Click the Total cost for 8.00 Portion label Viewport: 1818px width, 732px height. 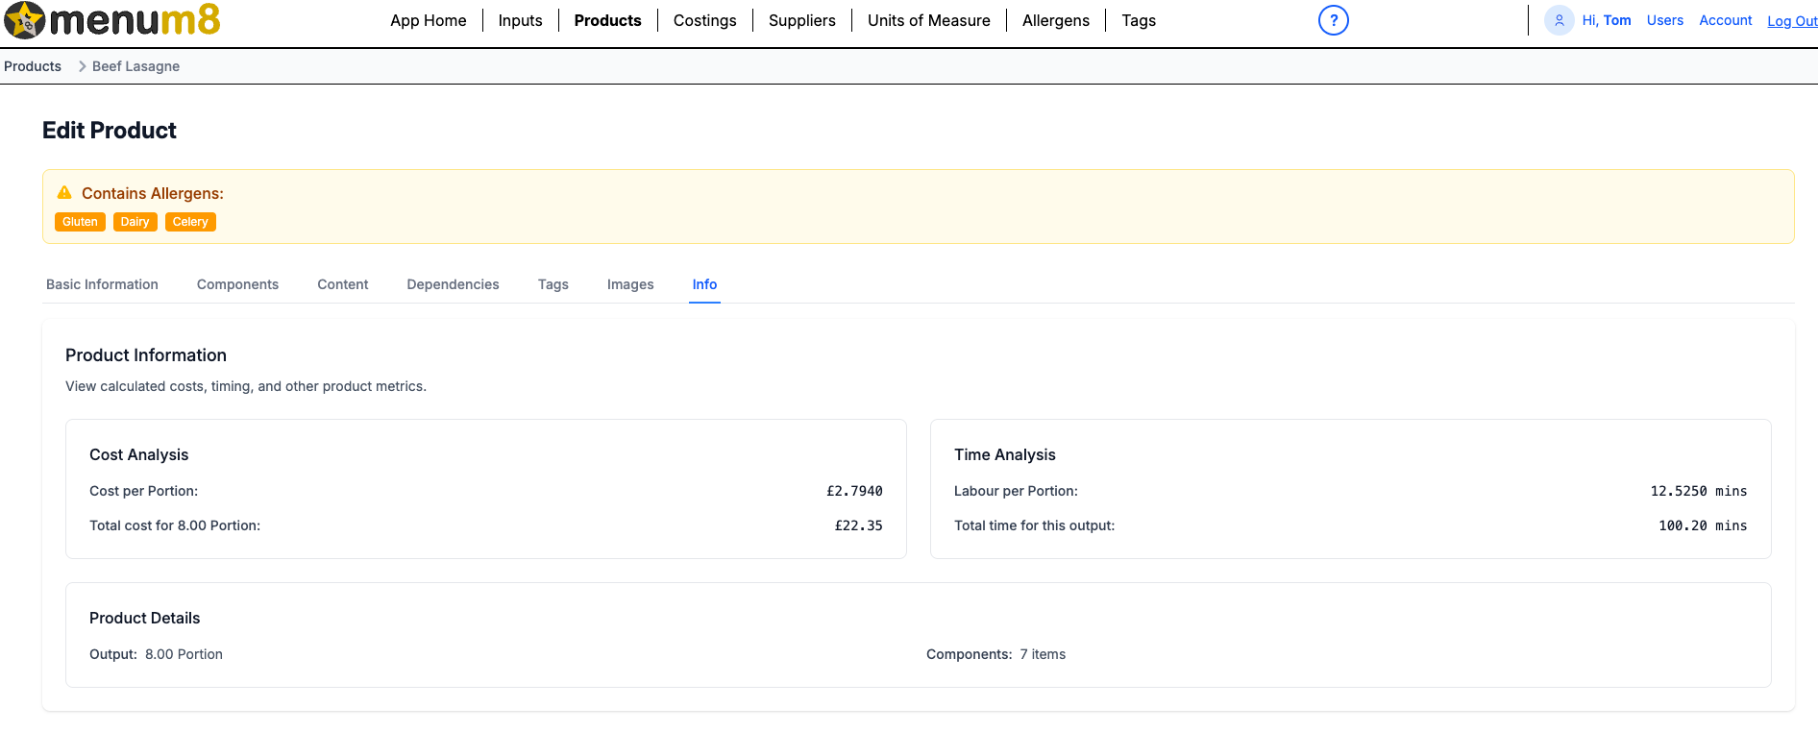tap(175, 525)
